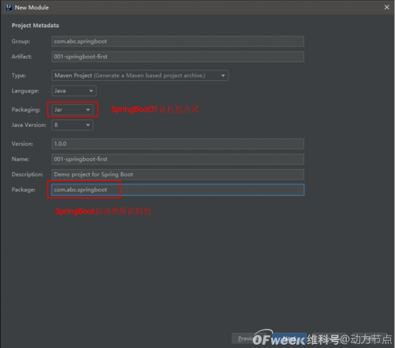
Task: Click the Name: label
Action: pos(20,159)
